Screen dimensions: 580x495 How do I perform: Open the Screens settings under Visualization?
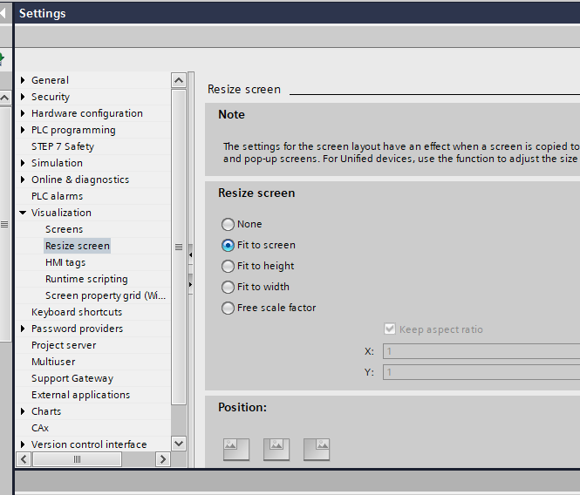tap(64, 229)
